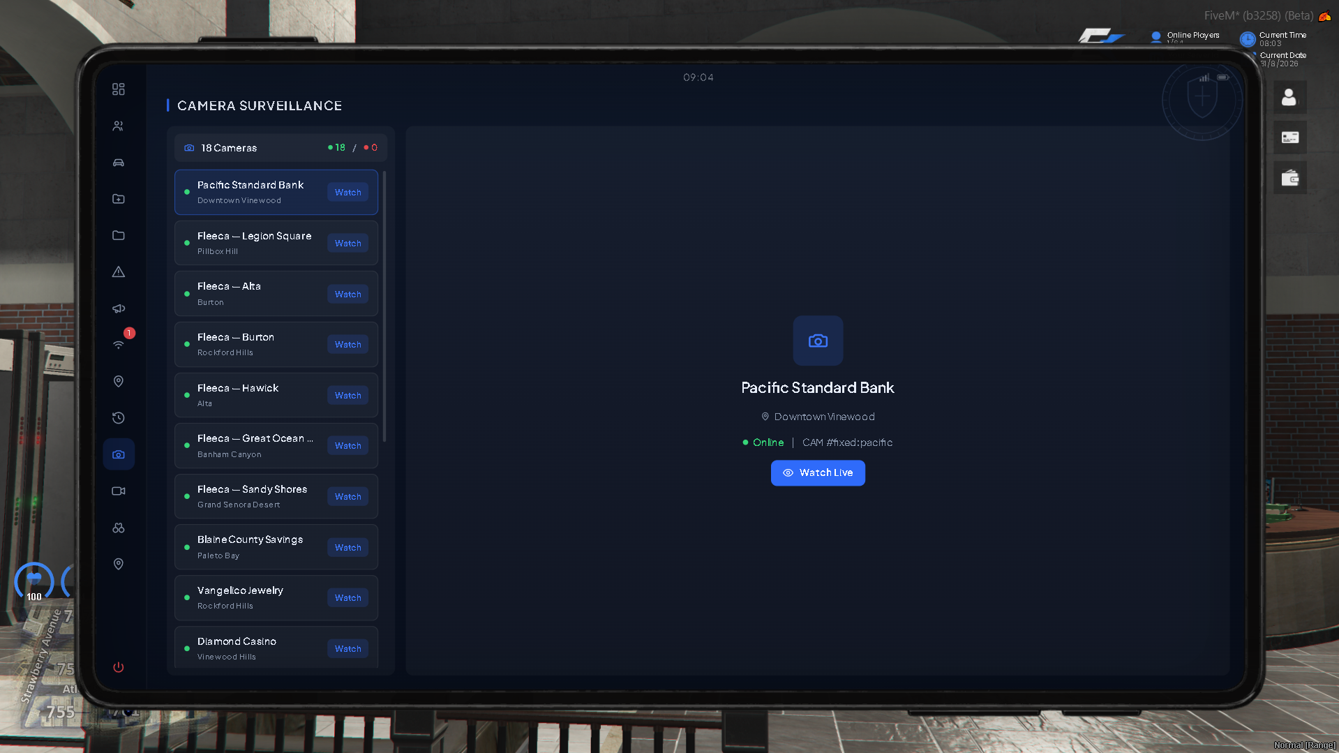Click the 'Online Players' HUD label
1339x753 pixels.
coord(1193,35)
